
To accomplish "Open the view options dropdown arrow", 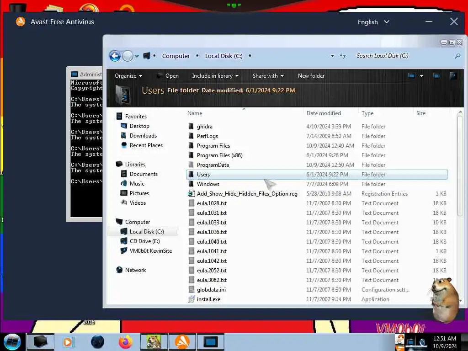I will tap(421, 76).
